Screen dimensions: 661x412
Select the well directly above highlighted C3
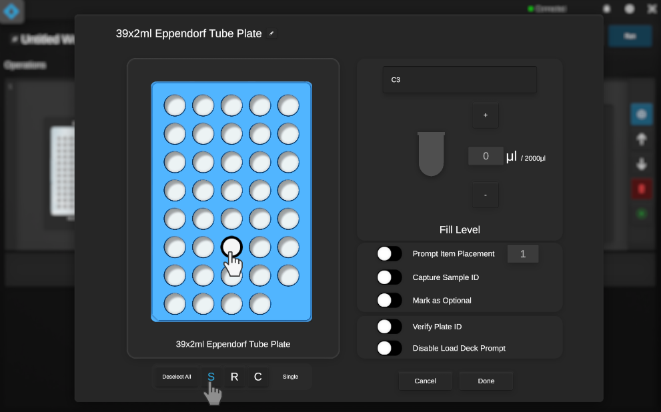click(x=231, y=219)
